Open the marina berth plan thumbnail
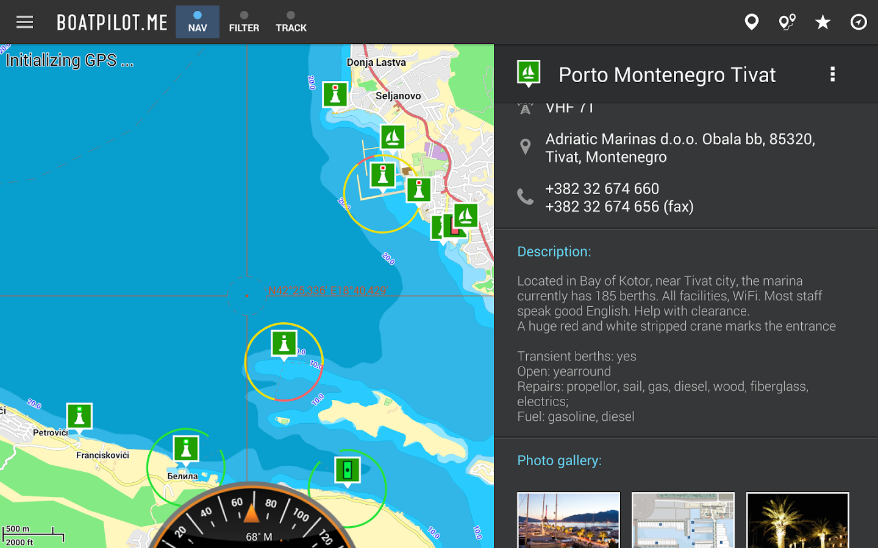 coord(683,520)
